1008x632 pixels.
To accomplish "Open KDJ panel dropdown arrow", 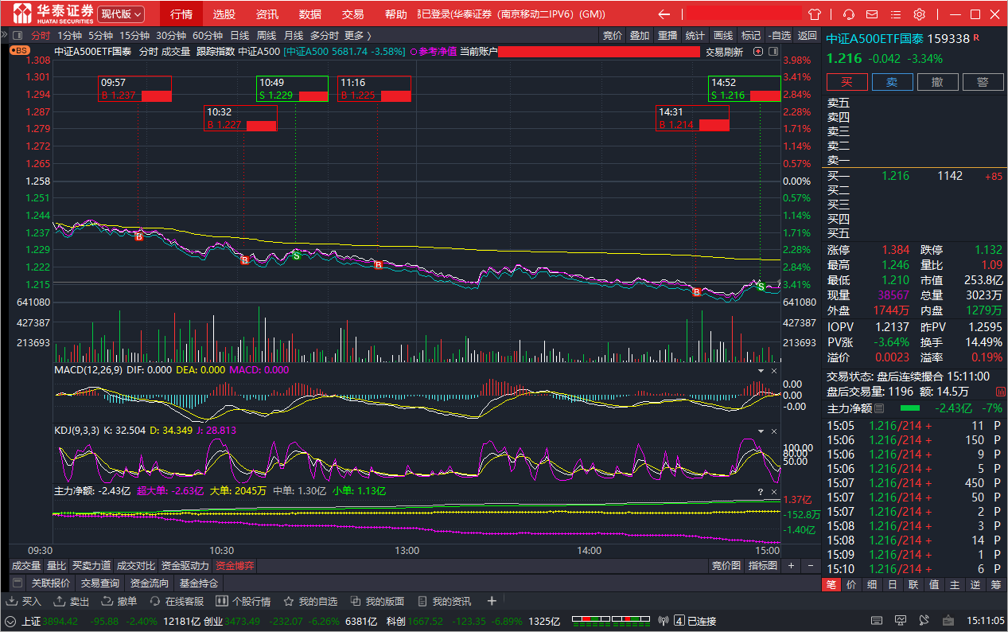I will (760, 431).
